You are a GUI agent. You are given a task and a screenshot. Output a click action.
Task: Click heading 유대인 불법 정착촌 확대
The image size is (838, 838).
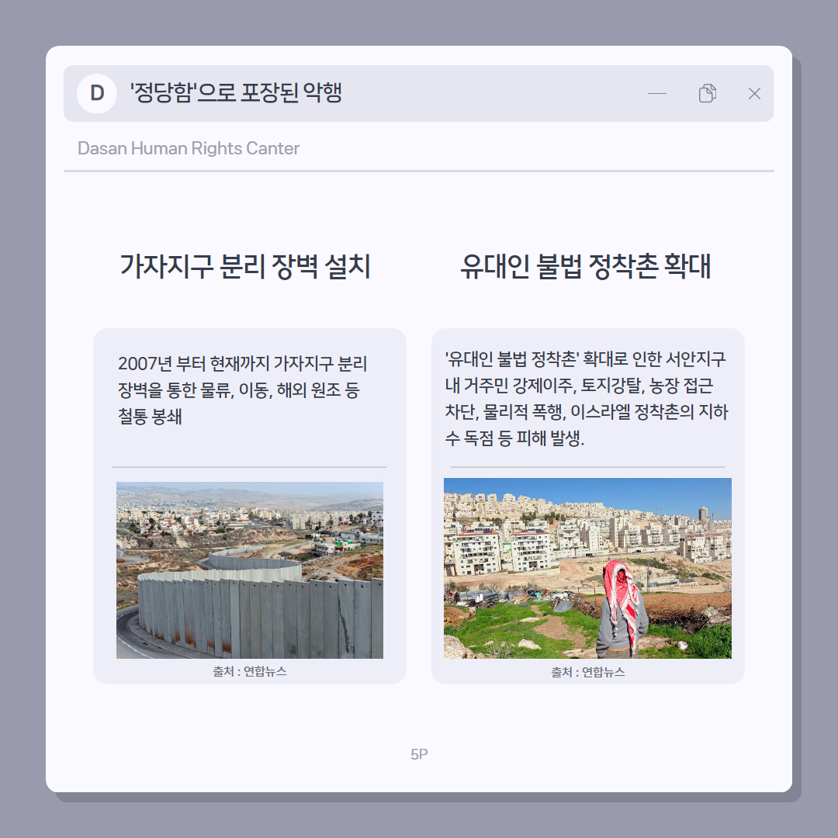(585, 266)
